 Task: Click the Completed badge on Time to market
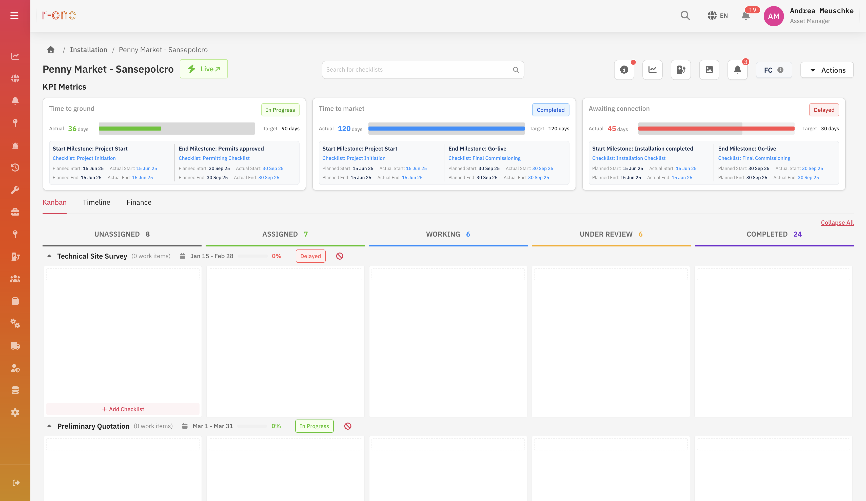click(x=550, y=110)
